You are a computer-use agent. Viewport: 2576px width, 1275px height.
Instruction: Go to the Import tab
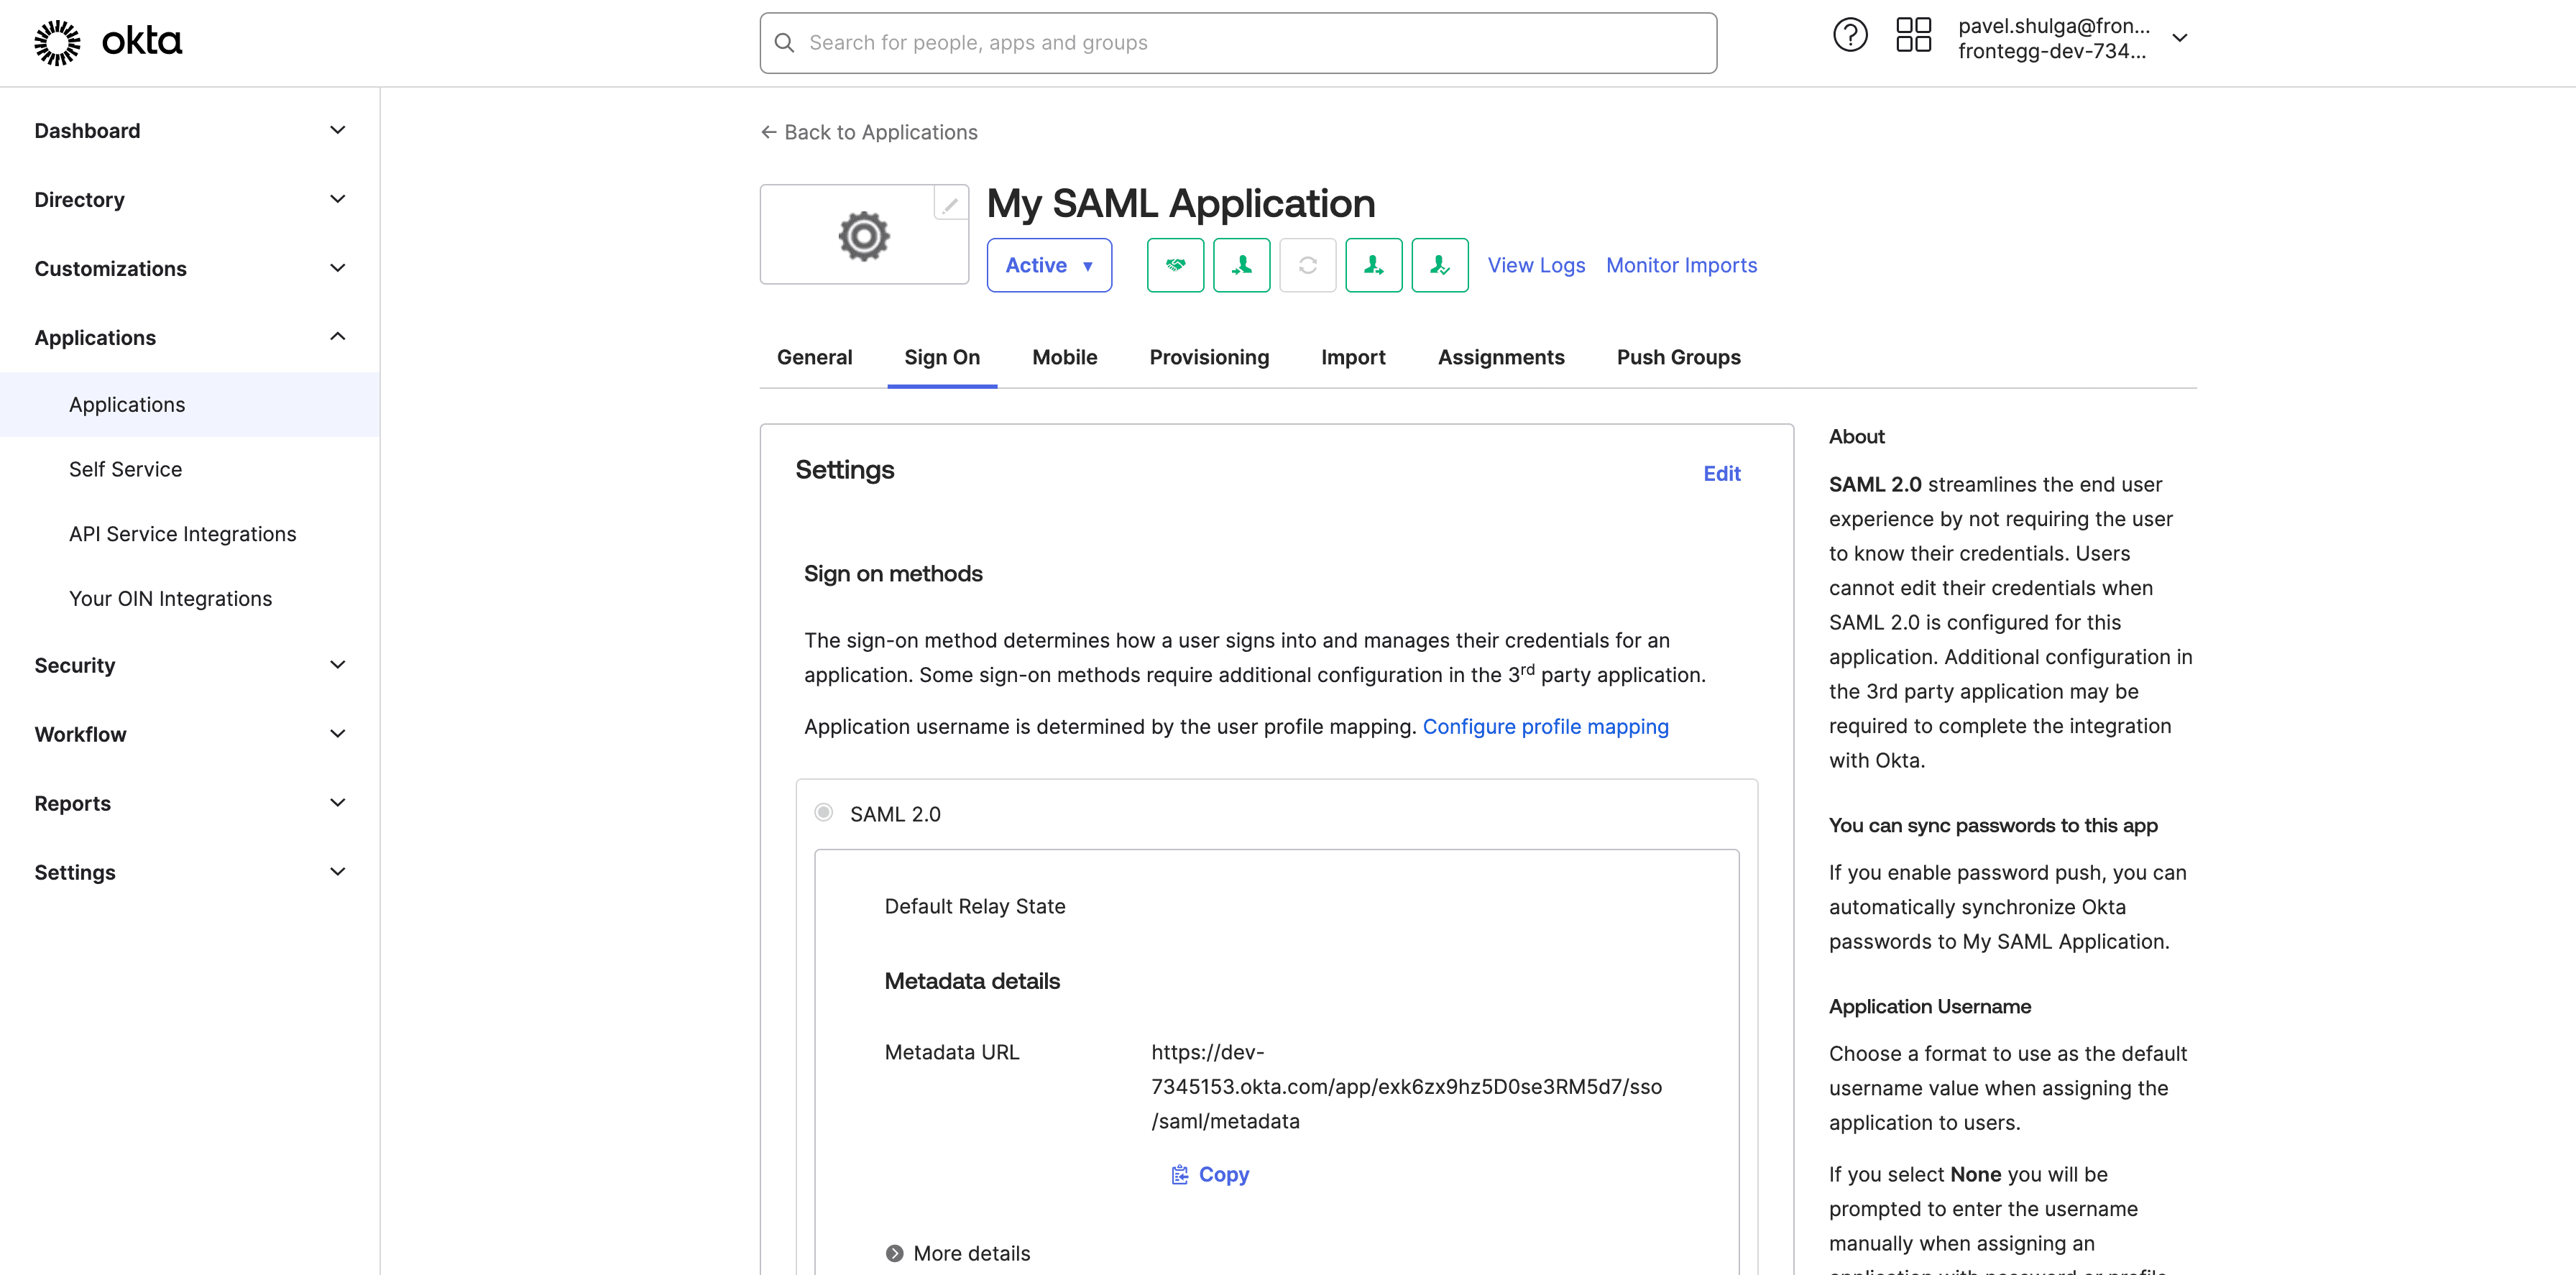tap(1353, 357)
